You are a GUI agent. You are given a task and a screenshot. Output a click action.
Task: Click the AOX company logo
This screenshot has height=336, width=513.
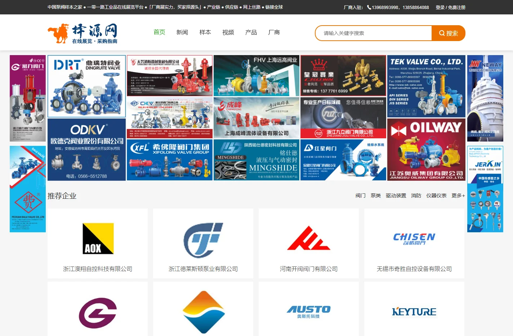[98, 238]
